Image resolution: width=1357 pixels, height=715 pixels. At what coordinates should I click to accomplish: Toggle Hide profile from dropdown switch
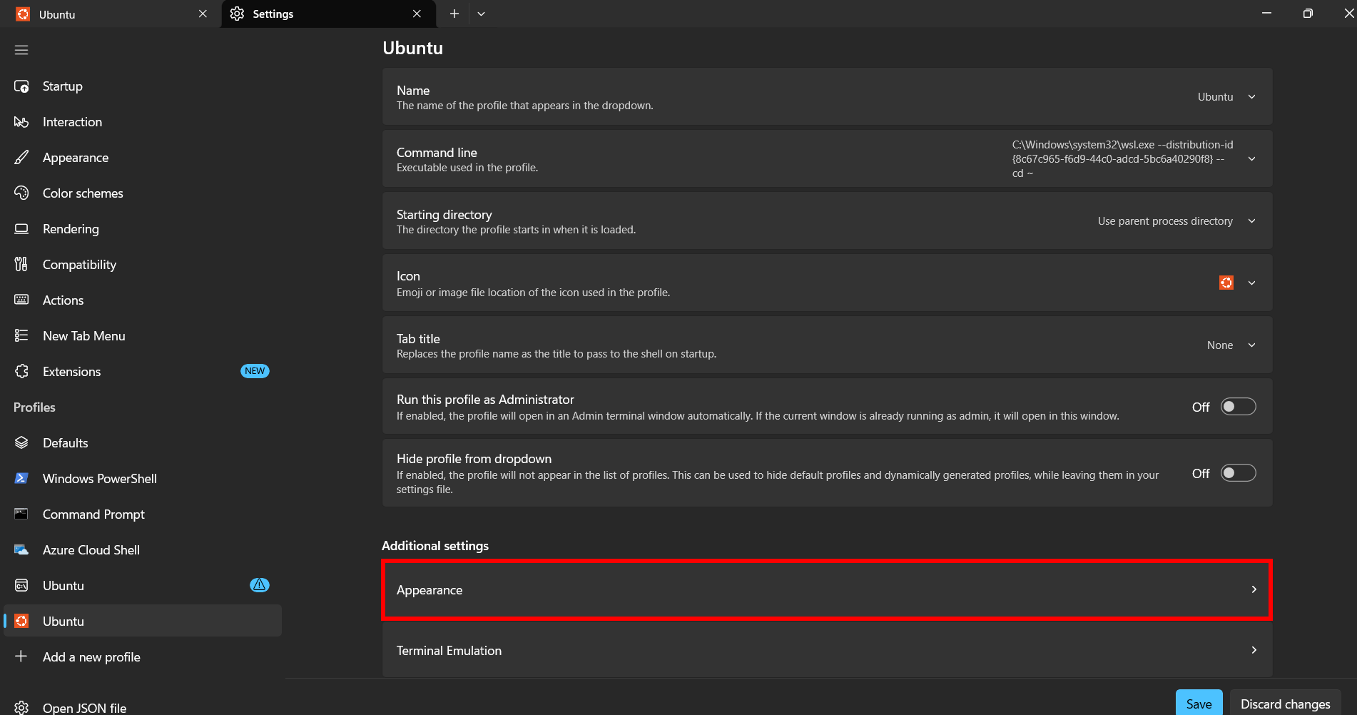1239,473
